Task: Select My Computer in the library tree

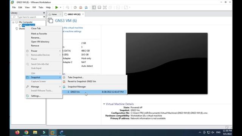Action: pos(26,22)
